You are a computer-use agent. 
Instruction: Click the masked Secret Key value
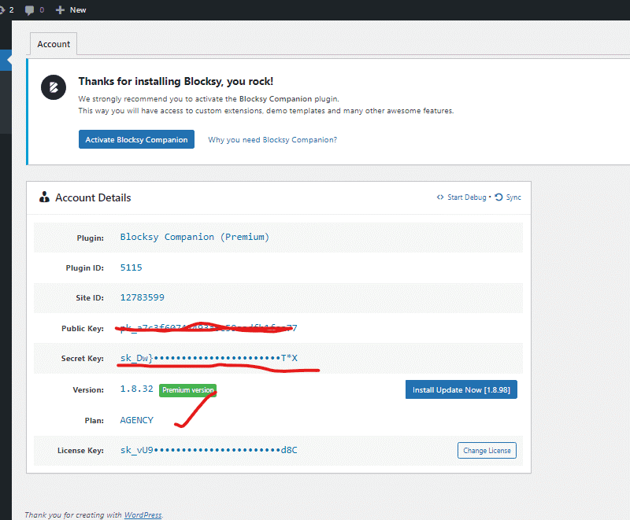209,358
